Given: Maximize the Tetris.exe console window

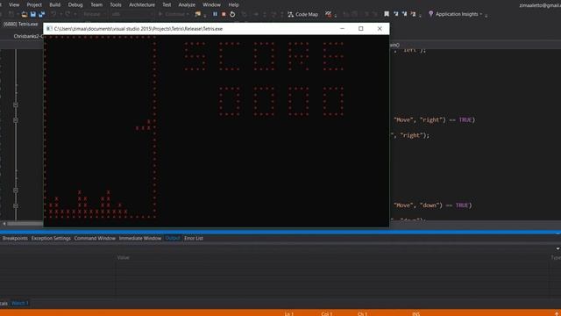Looking at the screenshot, I should click(360, 29).
